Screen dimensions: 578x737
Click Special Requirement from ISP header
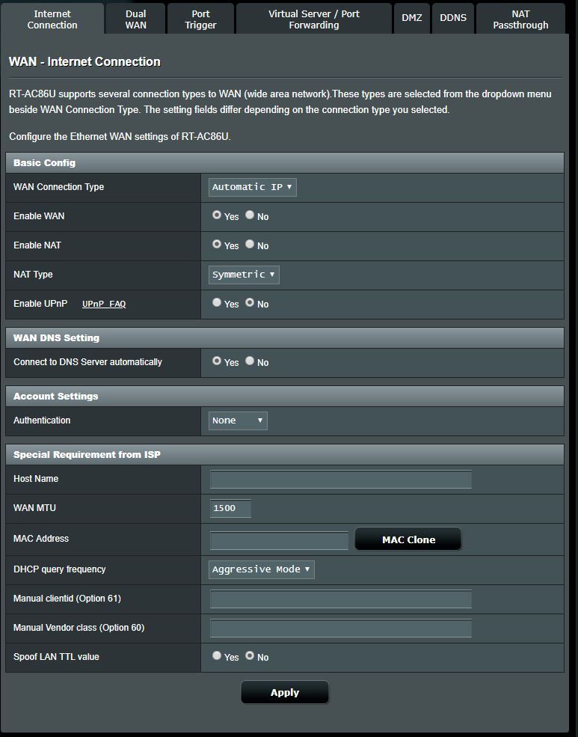coord(285,454)
